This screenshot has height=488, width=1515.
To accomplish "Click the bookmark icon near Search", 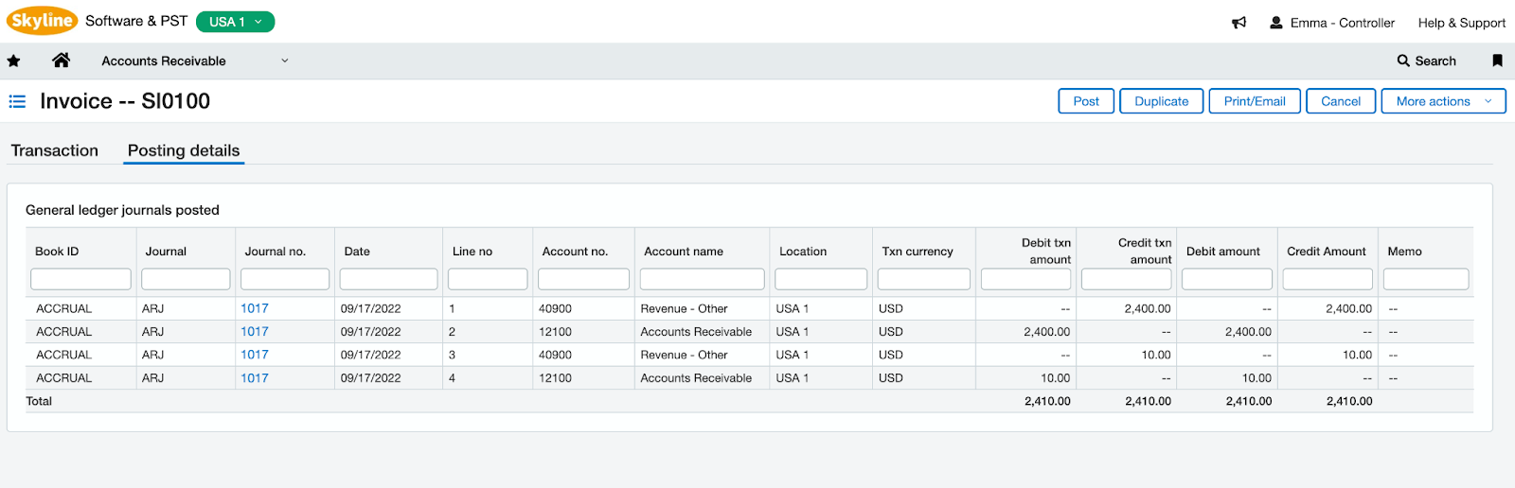I will [1497, 61].
